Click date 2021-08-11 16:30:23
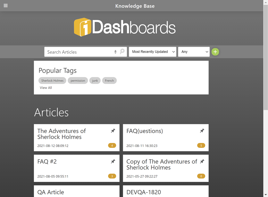Viewport: 268px width, 197px height. 142,146
